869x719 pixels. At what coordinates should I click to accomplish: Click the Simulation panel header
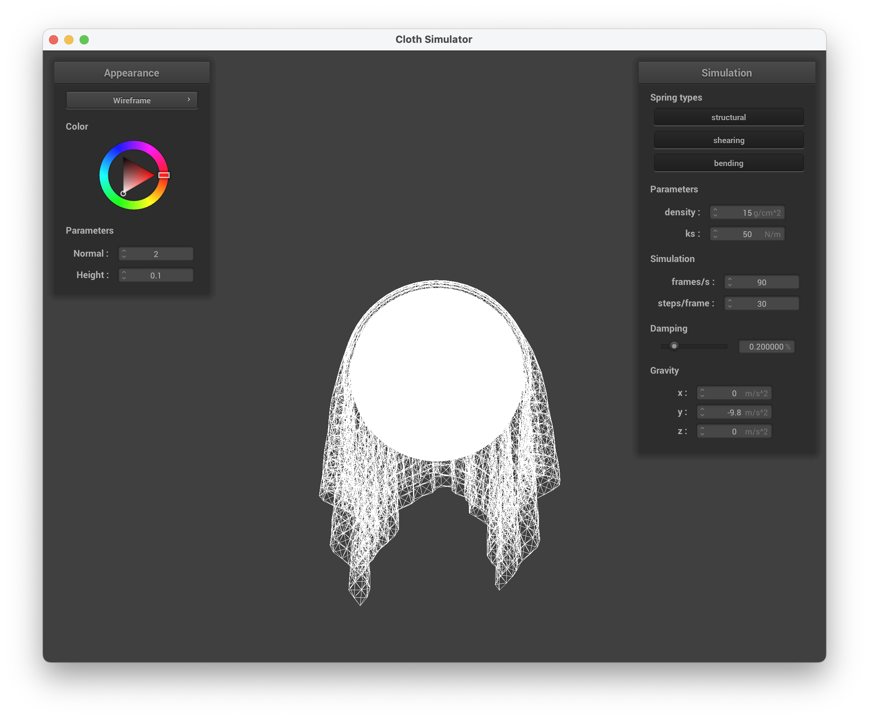(726, 73)
